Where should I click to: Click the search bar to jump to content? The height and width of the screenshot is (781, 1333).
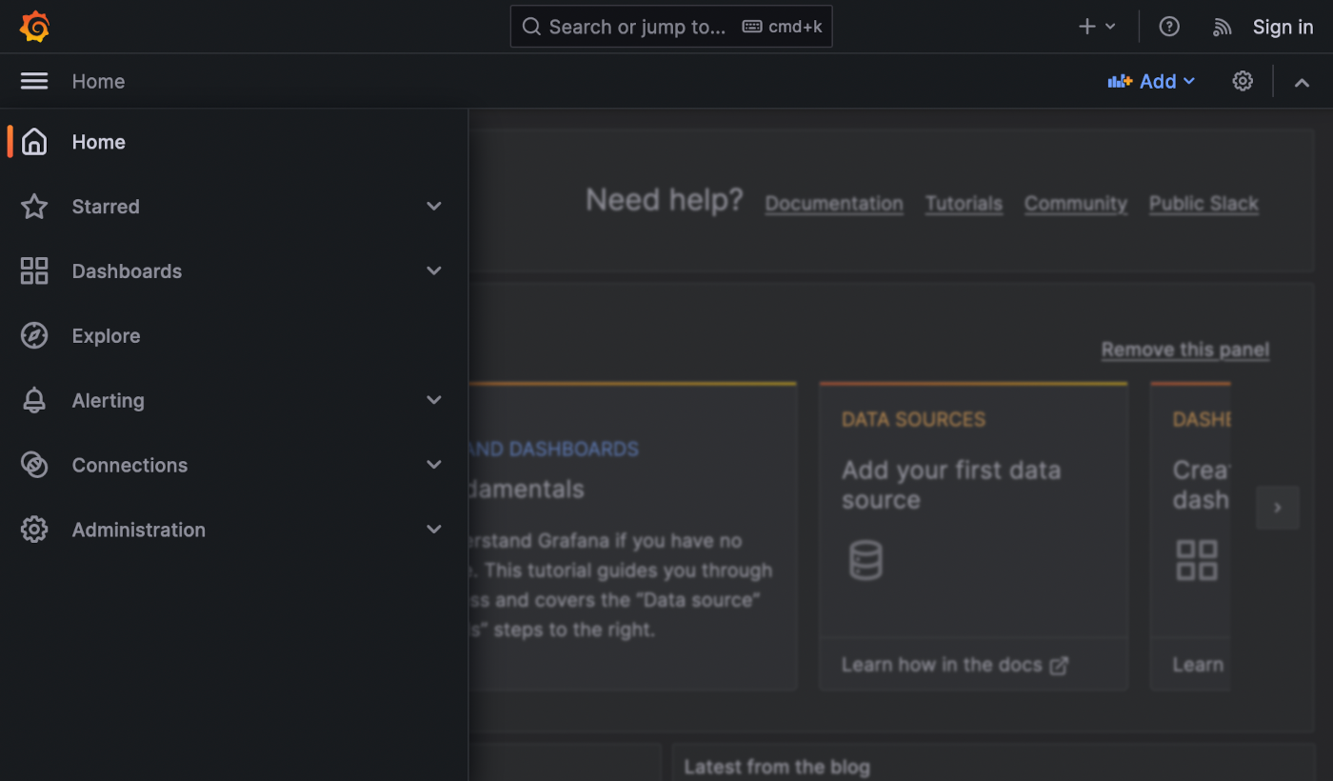(x=671, y=26)
